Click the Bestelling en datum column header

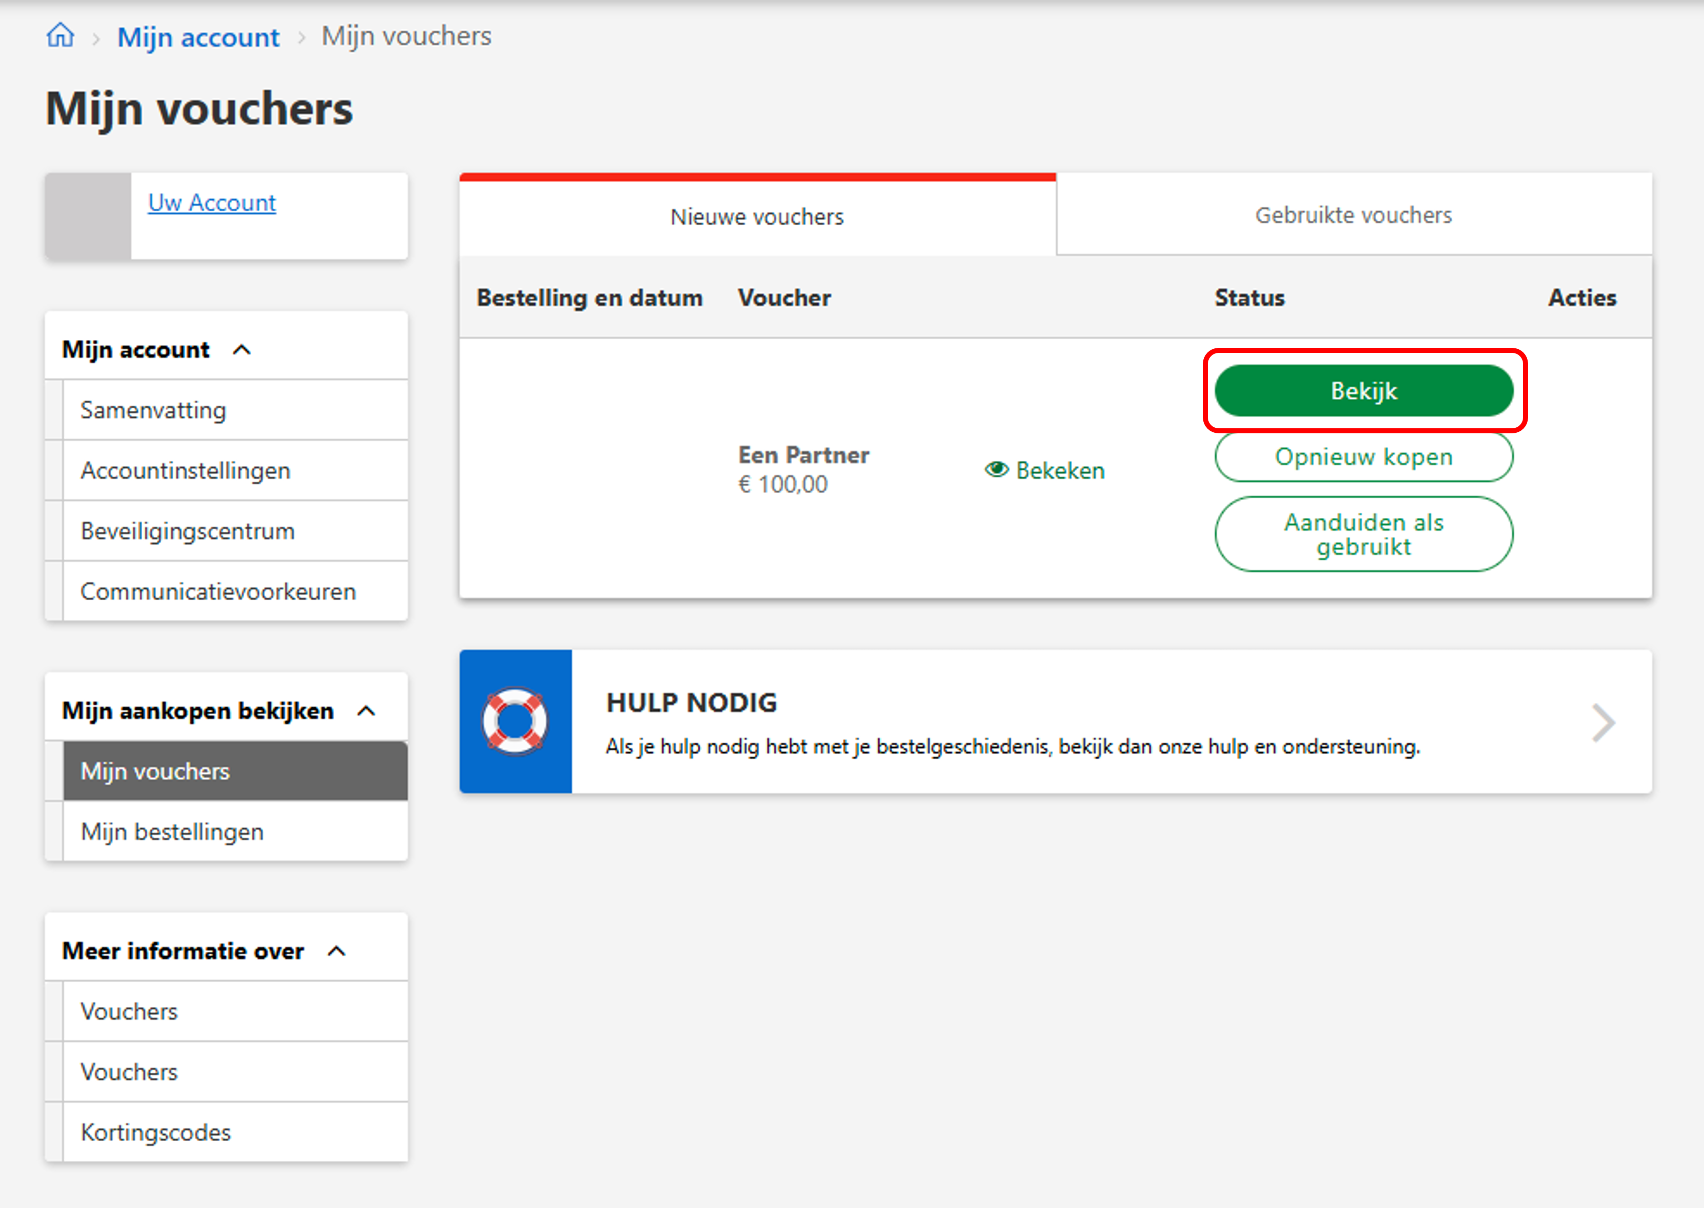pyautogui.click(x=590, y=298)
